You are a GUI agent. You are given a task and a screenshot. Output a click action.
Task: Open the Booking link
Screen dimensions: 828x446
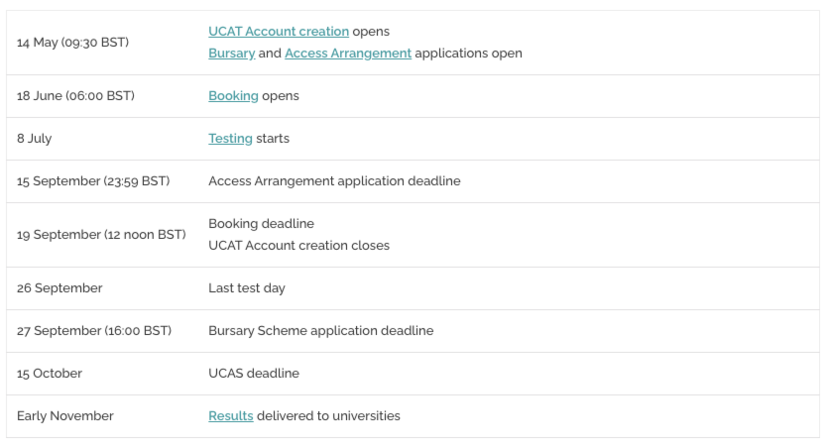(233, 96)
